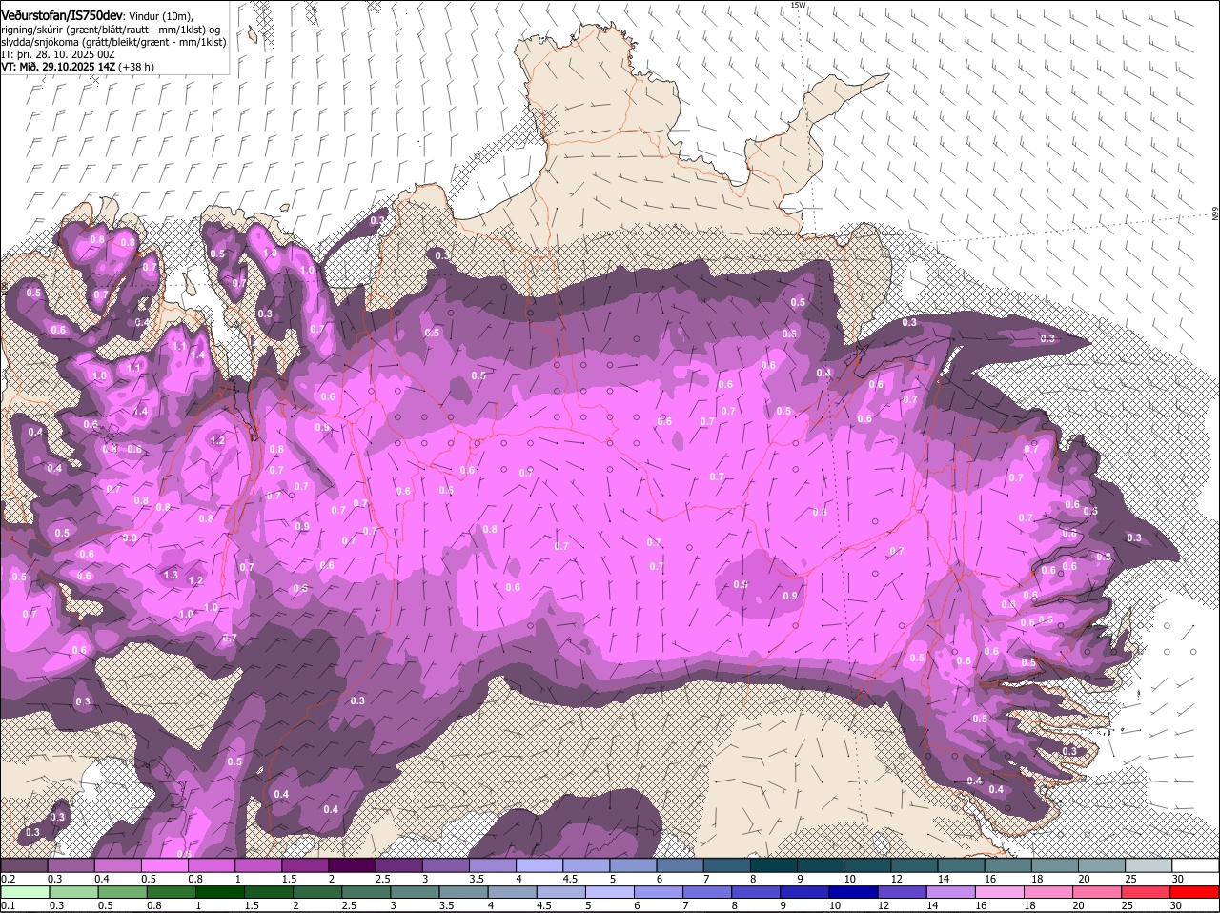Select the red lower swatch after 30
This screenshot has width=1220, height=913.
tap(1195, 892)
